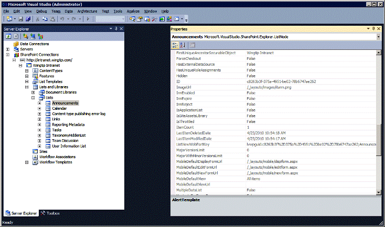
Task: Click the Redo toolbar icon
Action: click(73, 19)
